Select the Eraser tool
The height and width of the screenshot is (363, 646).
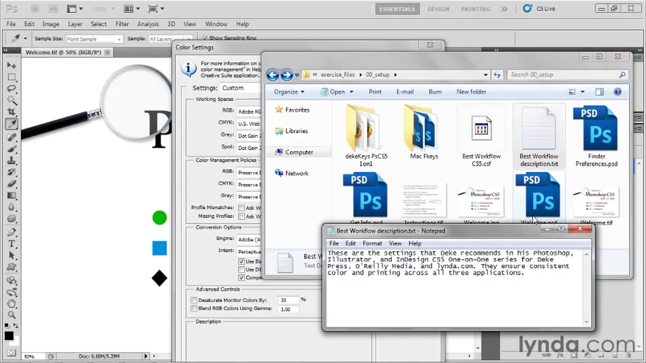tap(12, 184)
